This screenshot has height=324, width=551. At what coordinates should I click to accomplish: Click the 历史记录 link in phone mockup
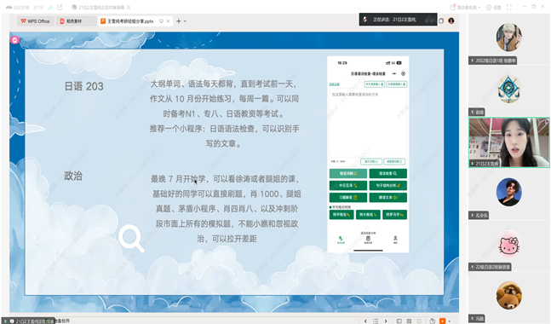pos(334,84)
